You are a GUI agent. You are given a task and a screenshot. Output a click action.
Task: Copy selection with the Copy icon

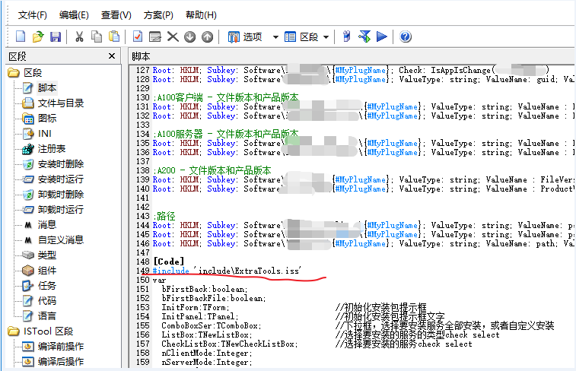(x=97, y=36)
